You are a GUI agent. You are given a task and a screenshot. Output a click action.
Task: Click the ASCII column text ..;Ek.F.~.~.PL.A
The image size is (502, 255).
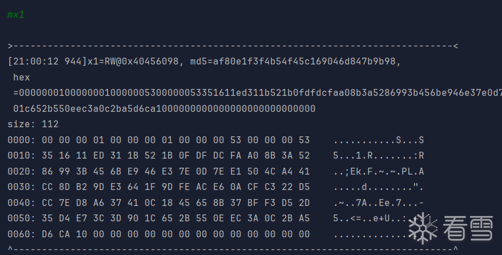point(378,171)
